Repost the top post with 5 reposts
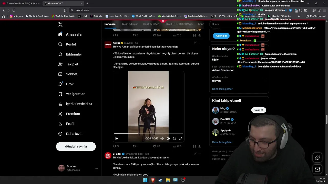Image resolution: width=328 pixels, height=184 pixels. coord(135,35)
